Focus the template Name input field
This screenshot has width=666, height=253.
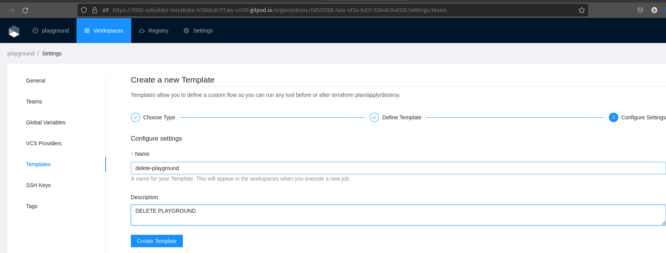coord(398,168)
